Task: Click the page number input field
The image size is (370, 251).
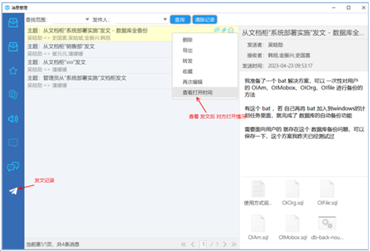Action: tap(203, 244)
